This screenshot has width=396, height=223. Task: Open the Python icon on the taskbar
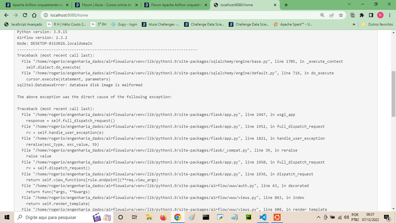click(220, 217)
